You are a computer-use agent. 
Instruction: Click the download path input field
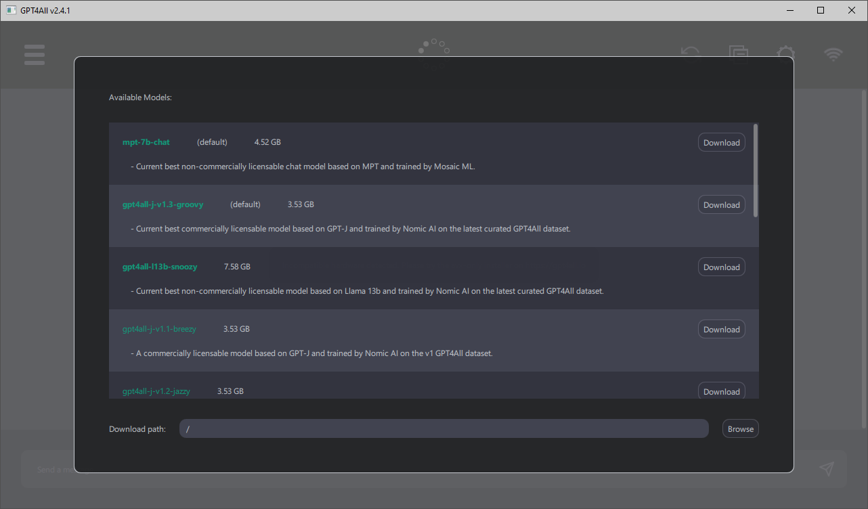tap(443, 428)
